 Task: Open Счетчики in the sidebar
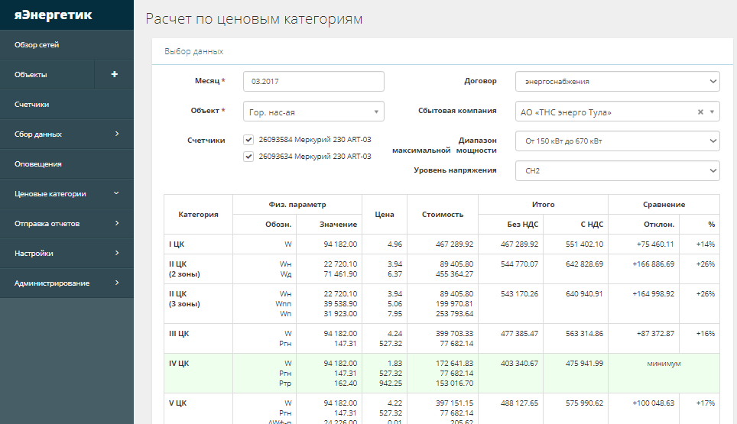pyautogui.click(x=67, y=104)
